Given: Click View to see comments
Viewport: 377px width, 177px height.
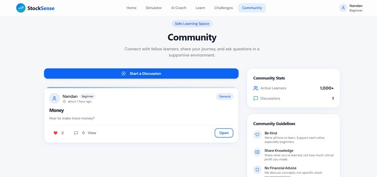Looking at the screenshot, I should [92, 133].
